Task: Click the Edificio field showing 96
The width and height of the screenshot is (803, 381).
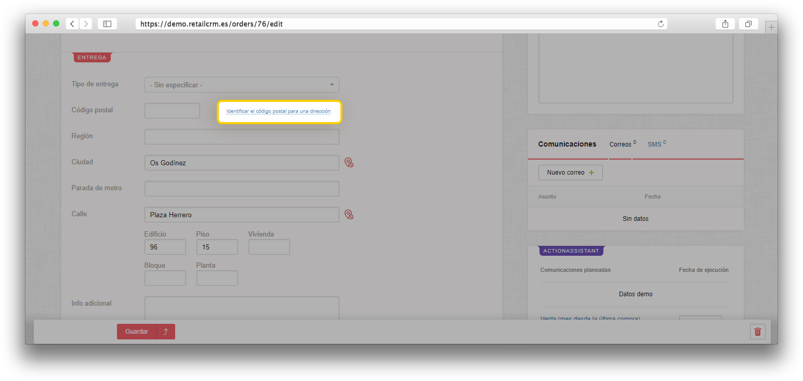Action: click(x=165, y=247)
